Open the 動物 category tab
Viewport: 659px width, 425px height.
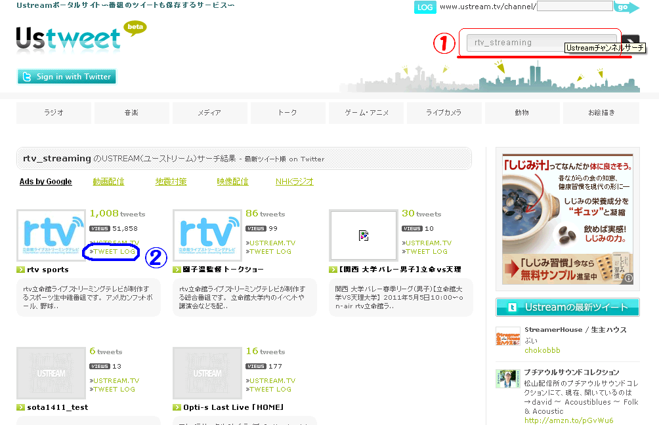pos(522,113)
